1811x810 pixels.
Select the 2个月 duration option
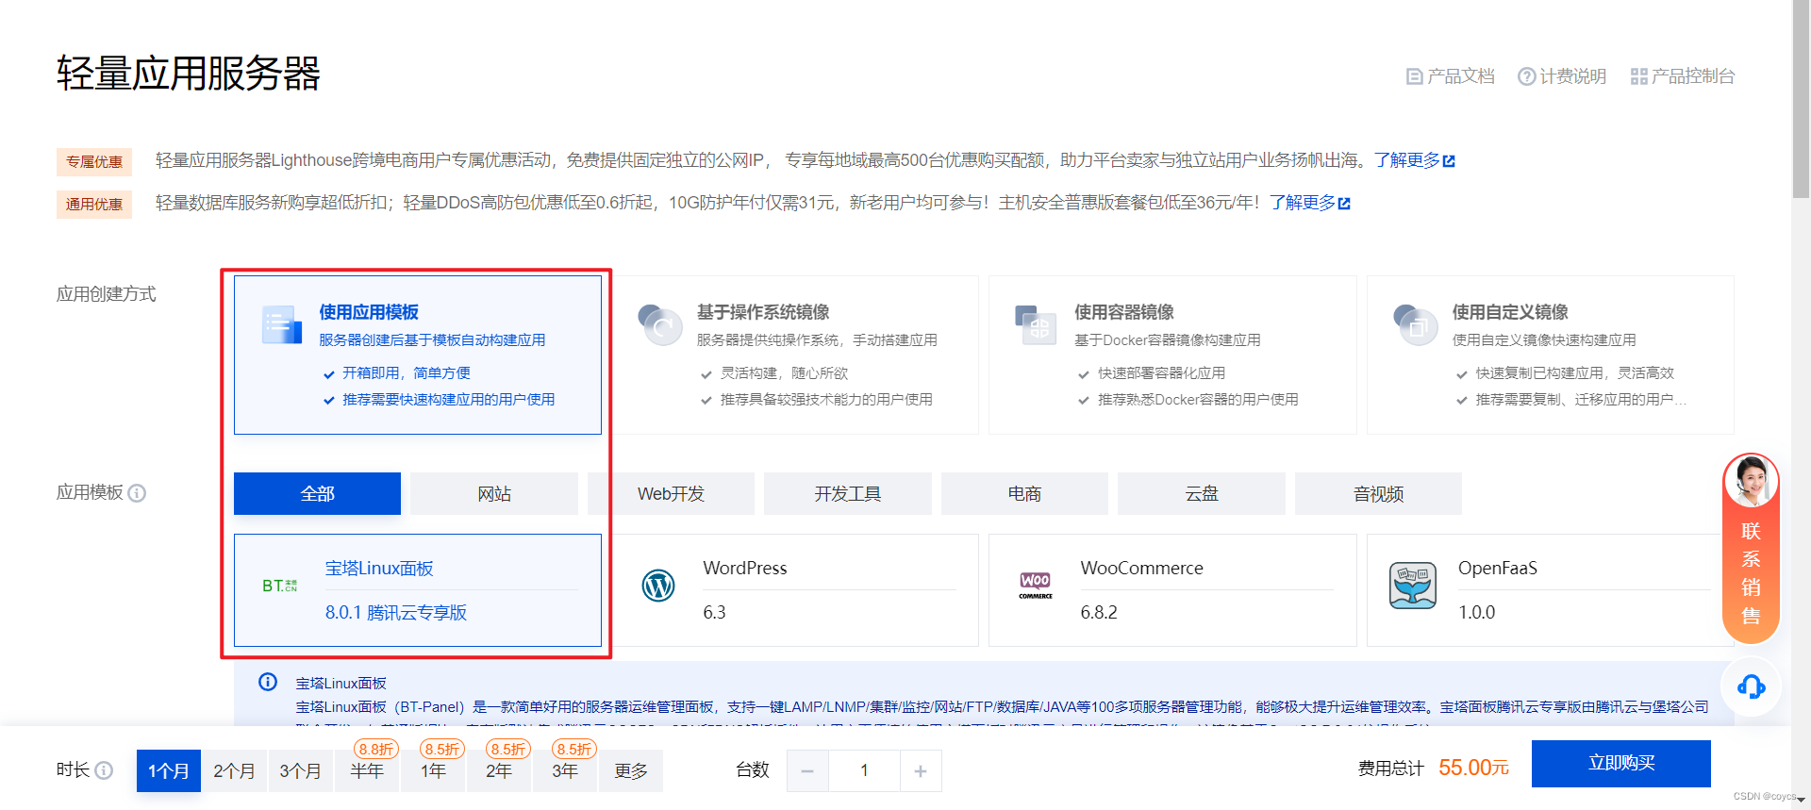pyautogui.click(x=234, y=771)
